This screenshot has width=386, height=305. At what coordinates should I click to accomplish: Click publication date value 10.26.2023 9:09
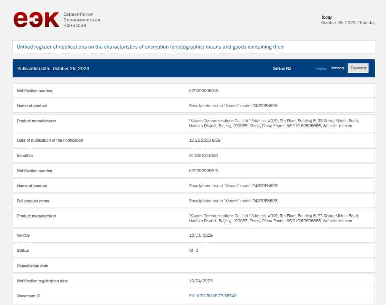205,140
